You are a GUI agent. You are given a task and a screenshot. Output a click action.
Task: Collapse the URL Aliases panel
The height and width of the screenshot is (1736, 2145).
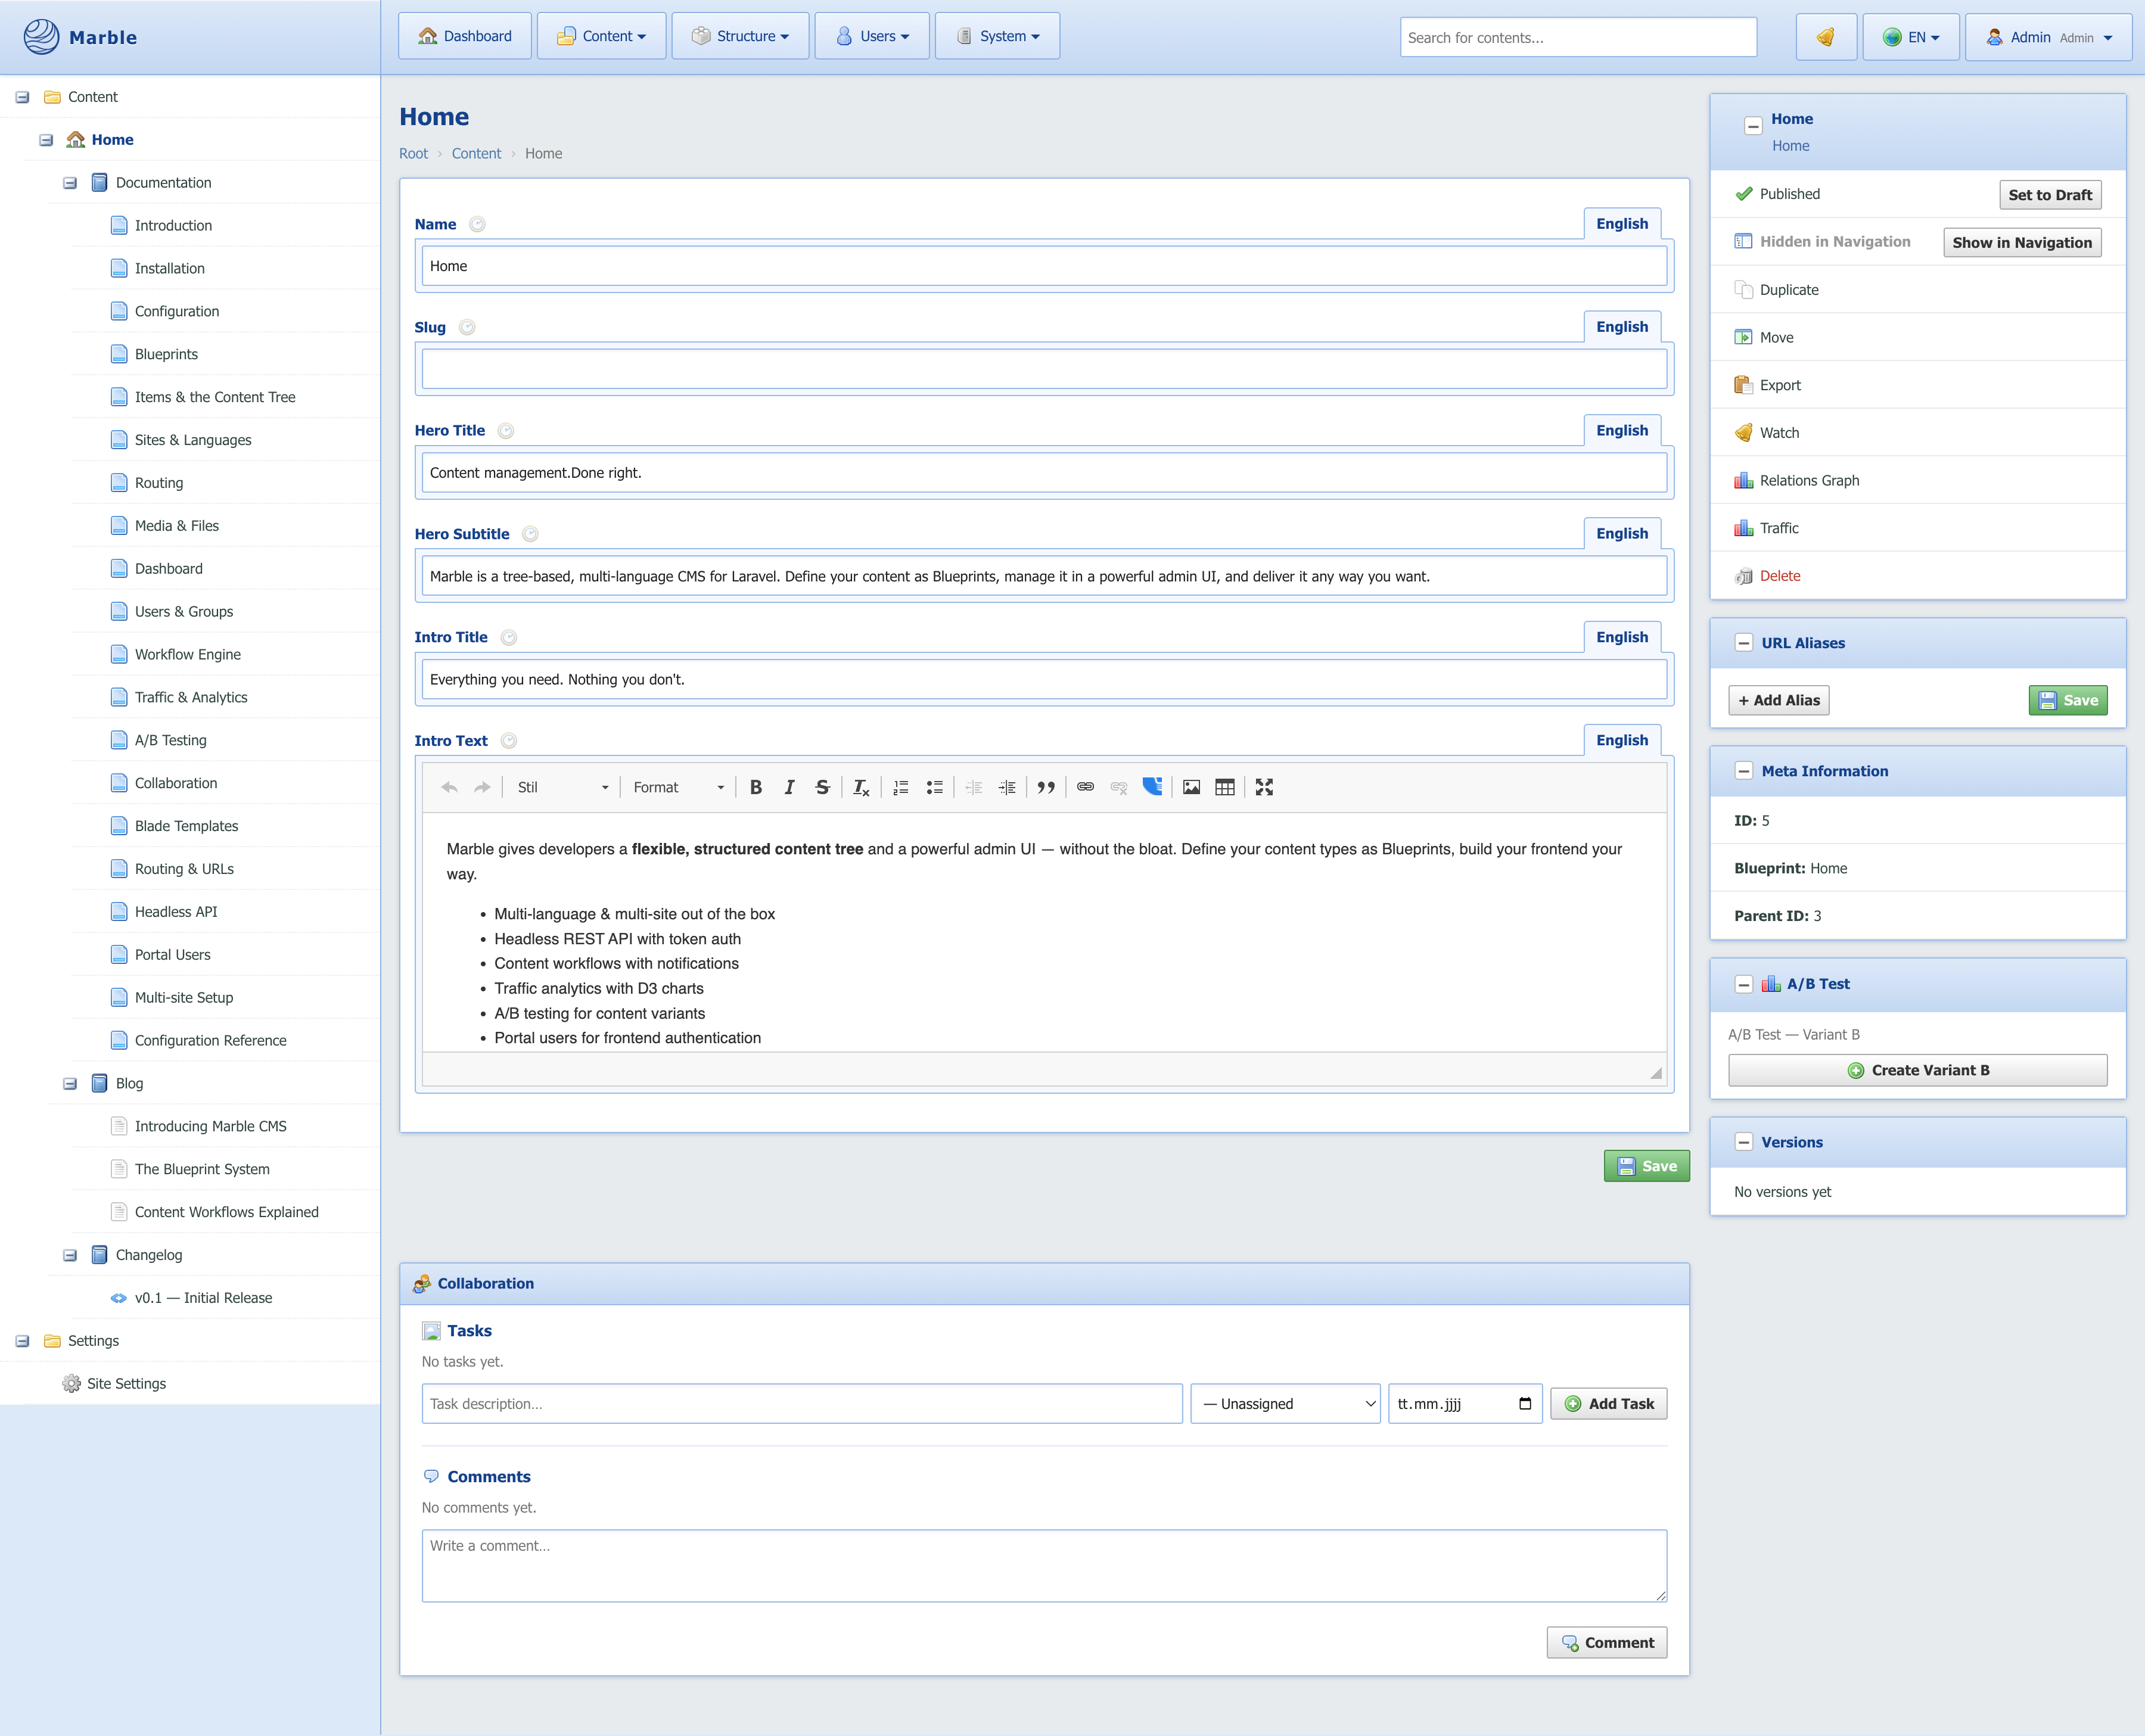1743,643
